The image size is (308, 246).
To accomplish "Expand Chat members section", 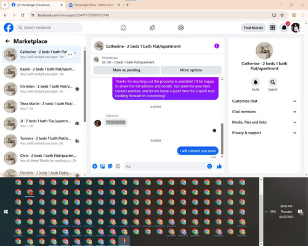I will pyautogui.click(x=264, y=112).
